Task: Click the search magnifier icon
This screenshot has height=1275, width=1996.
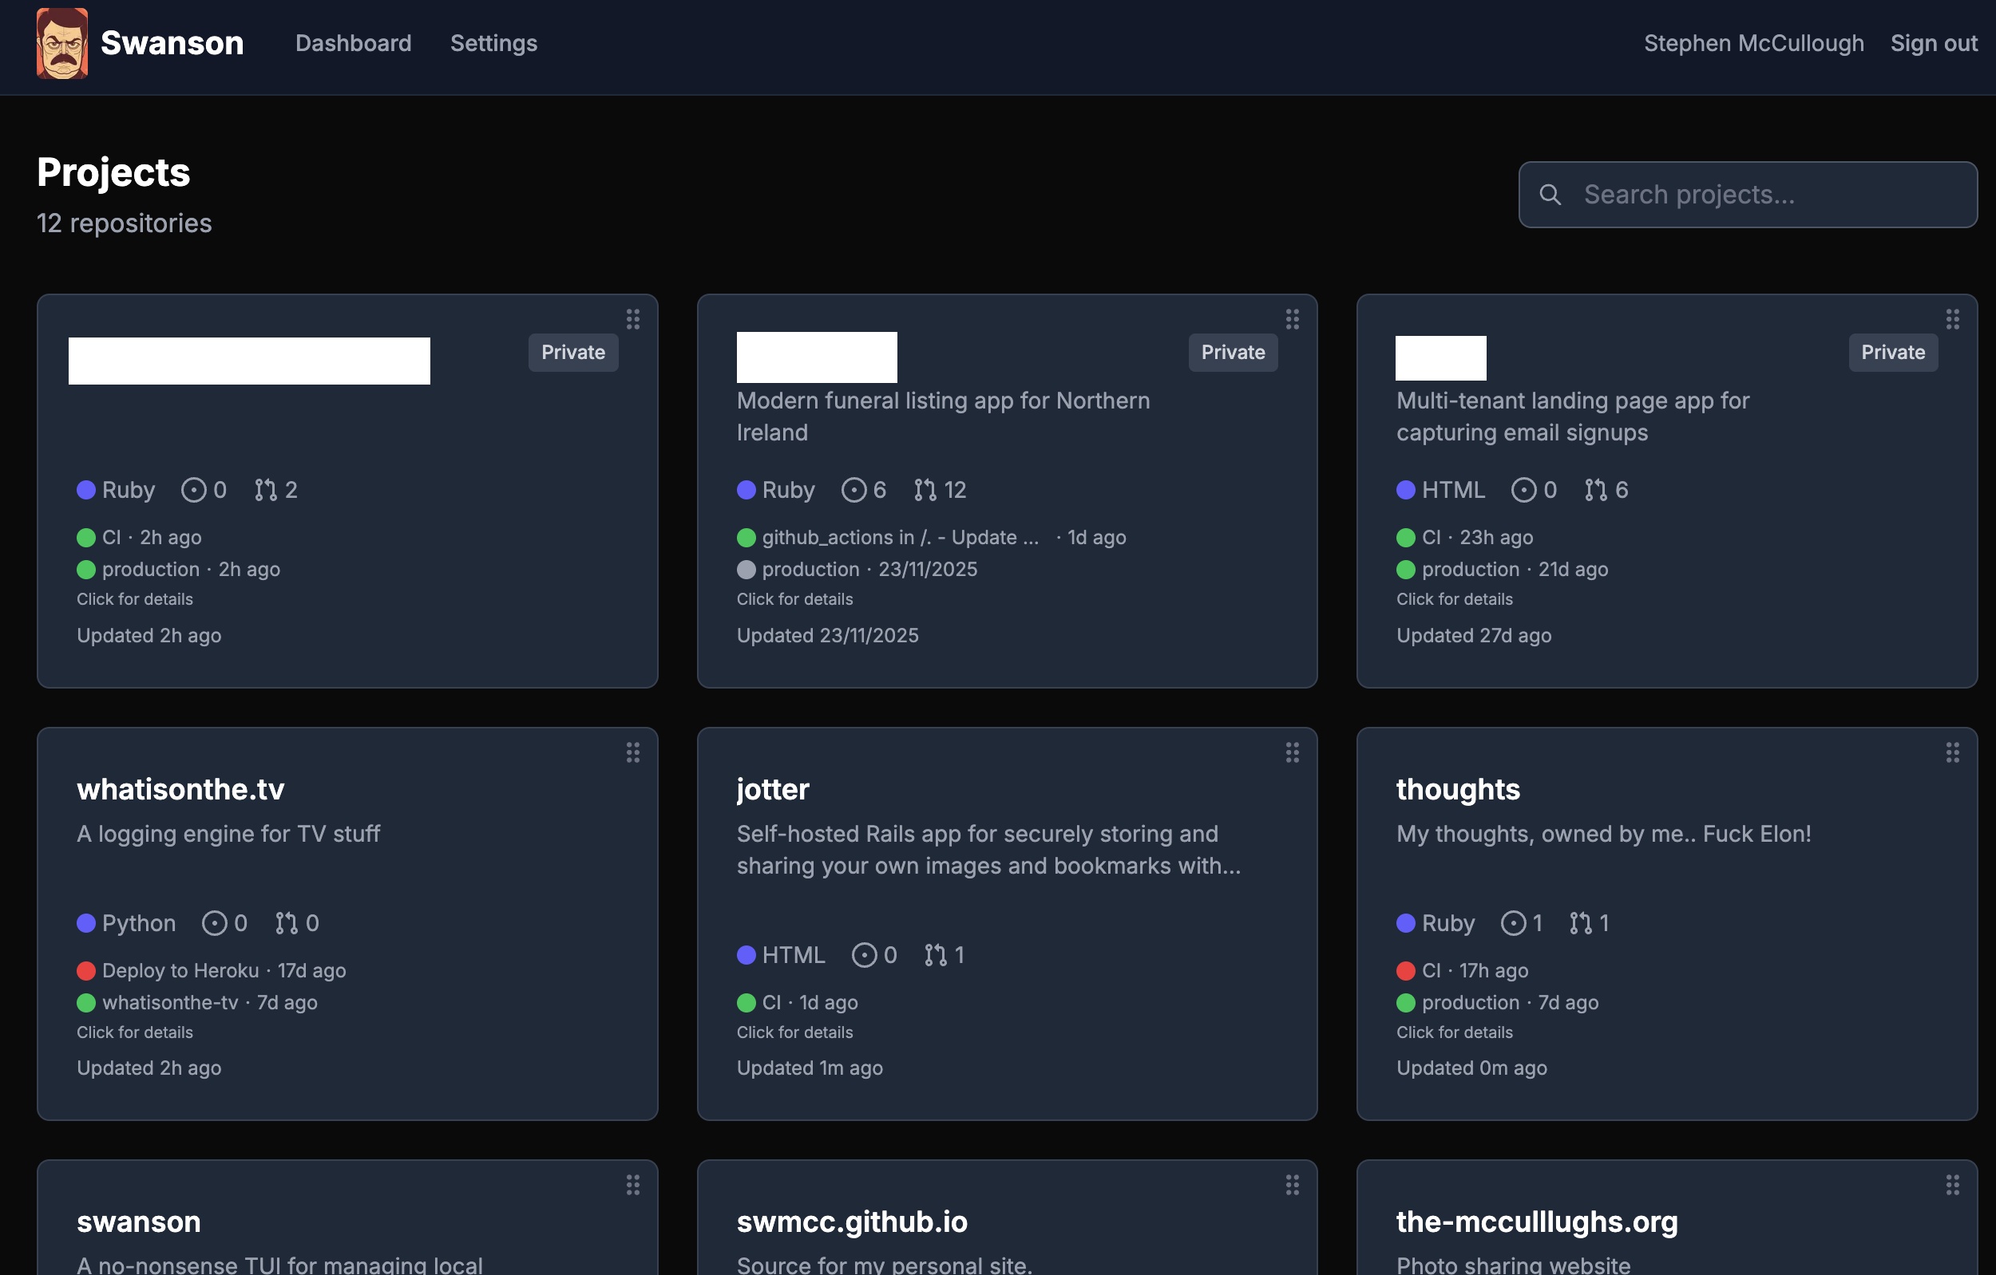Action: [x=1550, y=195]
